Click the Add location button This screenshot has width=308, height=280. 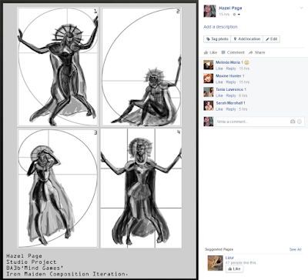pos(247,39)
